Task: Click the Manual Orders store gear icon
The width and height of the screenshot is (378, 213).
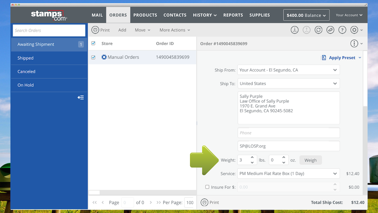Action: pyautogui.click(x=104, y=57)
